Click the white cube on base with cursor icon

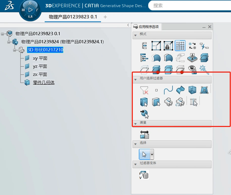pyautogui.click(x=168, y=102)
